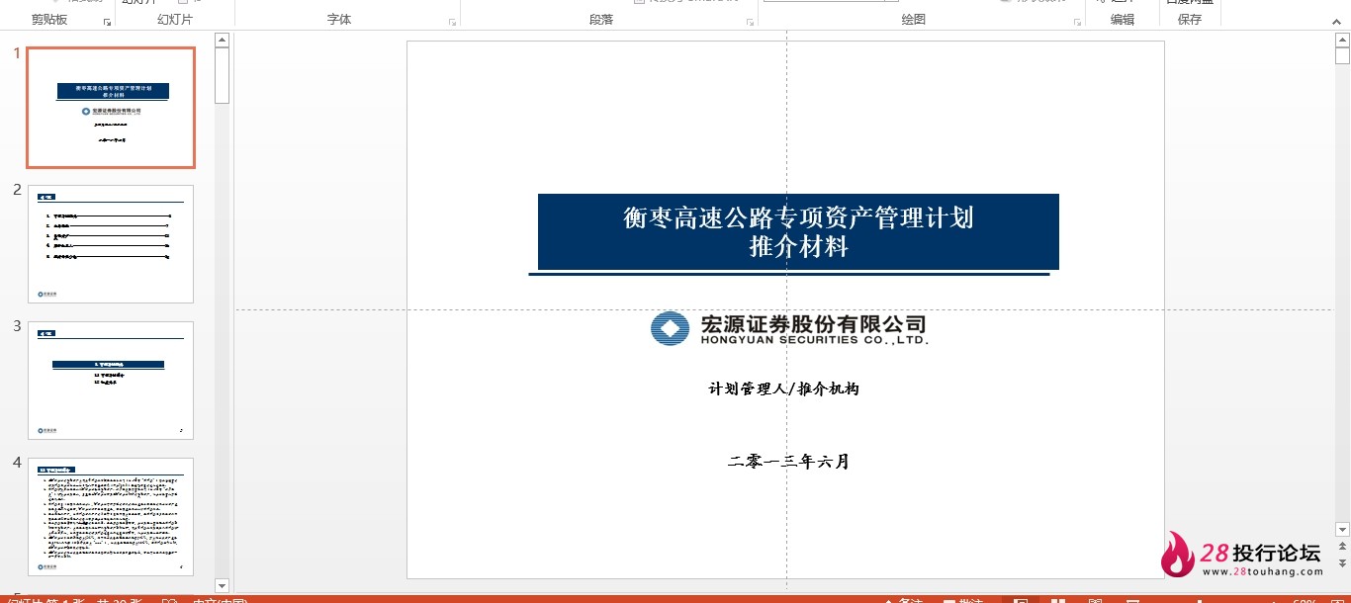Open the 剪贴板 group dialog launcher
Screen dimensions: 1351x603
point(107,21)
